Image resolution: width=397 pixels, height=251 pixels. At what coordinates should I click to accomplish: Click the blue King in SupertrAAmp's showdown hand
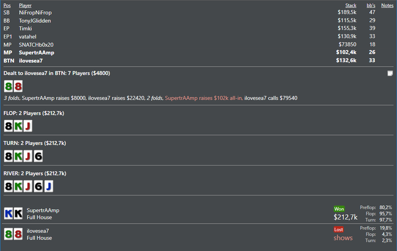[x=9, y=214]
